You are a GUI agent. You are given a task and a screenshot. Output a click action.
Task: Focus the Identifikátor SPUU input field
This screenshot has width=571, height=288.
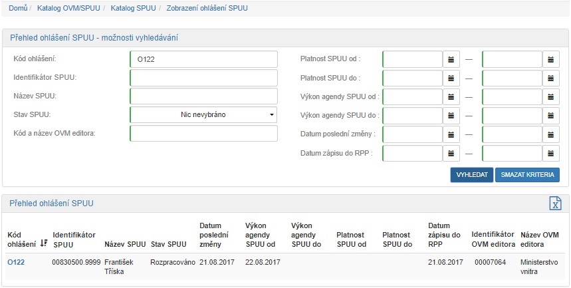(203, 78)
